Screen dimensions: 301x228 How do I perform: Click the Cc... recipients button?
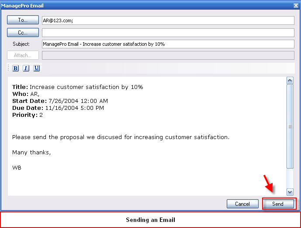pyautogui.click(x=23, y=33)
